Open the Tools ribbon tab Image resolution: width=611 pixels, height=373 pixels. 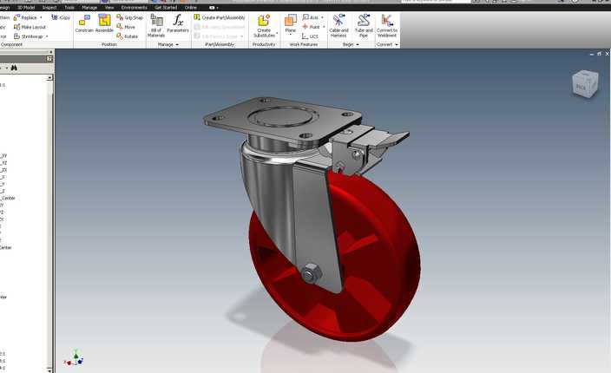tap(69, 8)
